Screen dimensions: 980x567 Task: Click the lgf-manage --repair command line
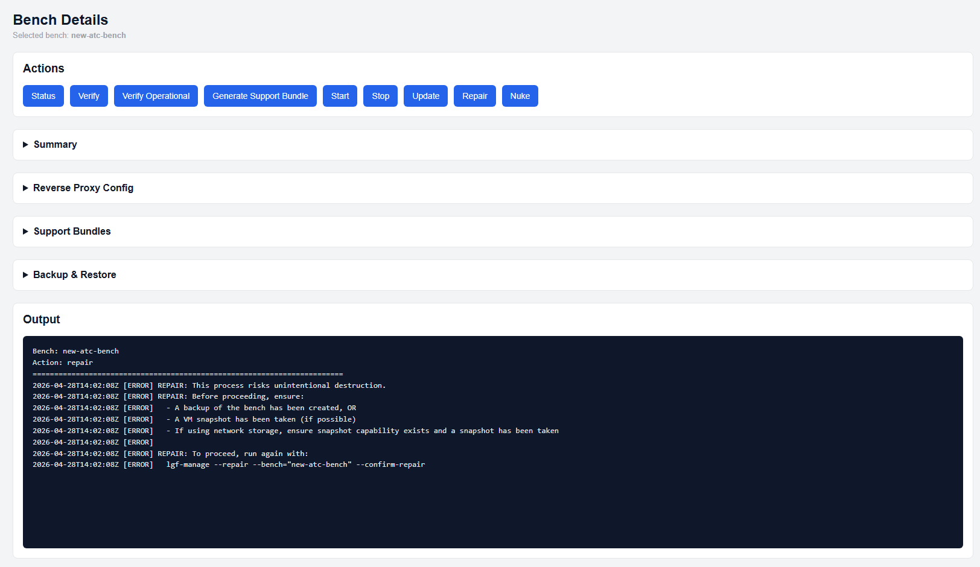point(229,464)
